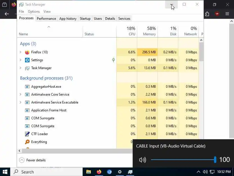Viewport: 234px width, 176px height.
Task: Expand Antimalware Service Executable group
Action: 21,102
